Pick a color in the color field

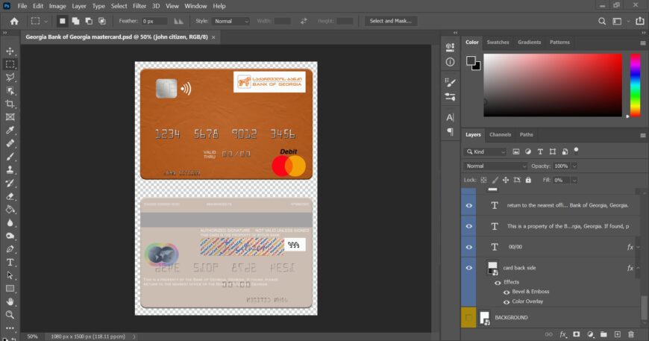click(553, 85)
